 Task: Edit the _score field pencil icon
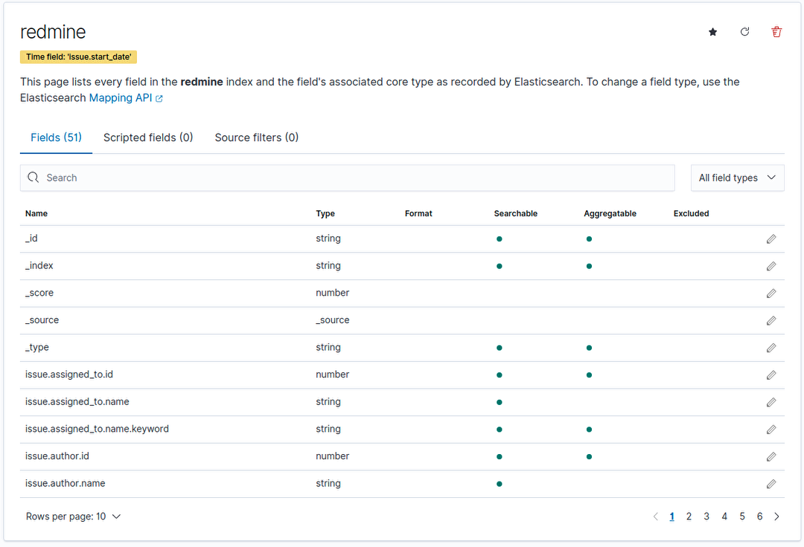coord(771,294)
